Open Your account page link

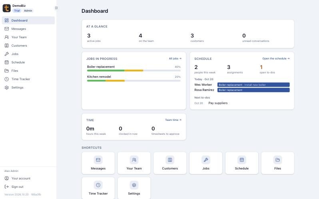coord(28,178)
